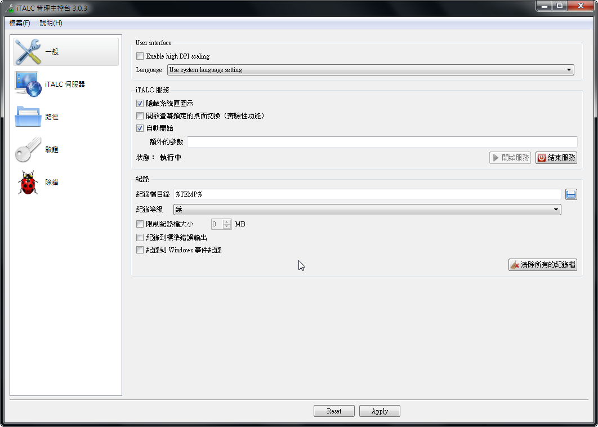
Task: Enable 紀錄到 Windows 事件紀錄 checkbox
Action: click(140, 250)
